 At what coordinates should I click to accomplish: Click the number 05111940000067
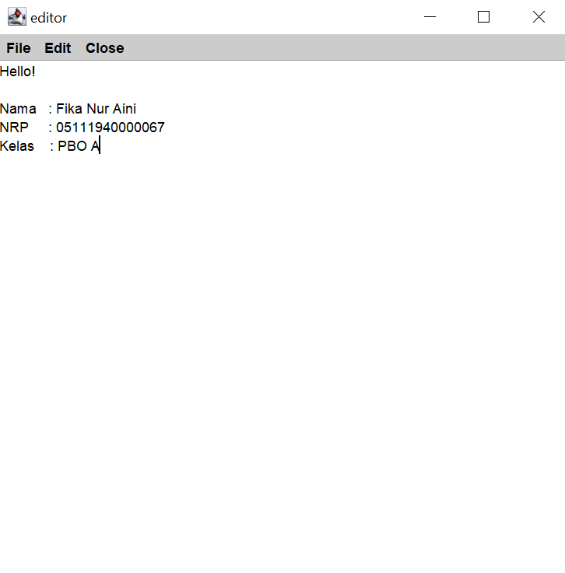111,128
